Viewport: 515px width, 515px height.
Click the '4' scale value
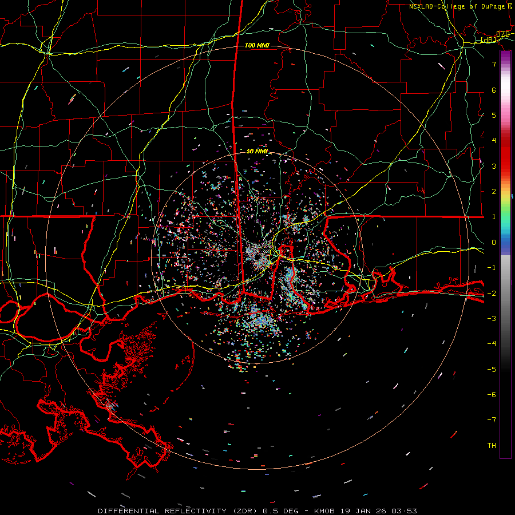pyautogui.click(x=494, y=141)
